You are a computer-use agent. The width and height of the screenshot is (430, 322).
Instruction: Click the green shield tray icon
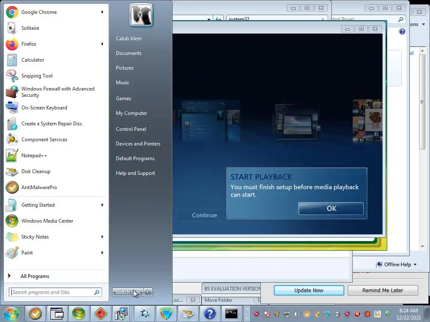[x=388, y=314]
